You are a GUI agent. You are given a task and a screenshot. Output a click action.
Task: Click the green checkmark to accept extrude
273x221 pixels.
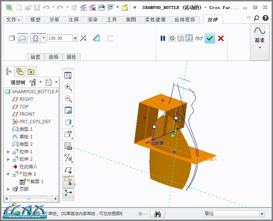click(x=210, y=38)
